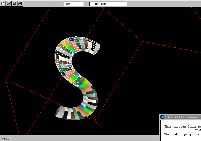Click the Ready status bar text
The image size is (201, 141).
pos(6,138)
